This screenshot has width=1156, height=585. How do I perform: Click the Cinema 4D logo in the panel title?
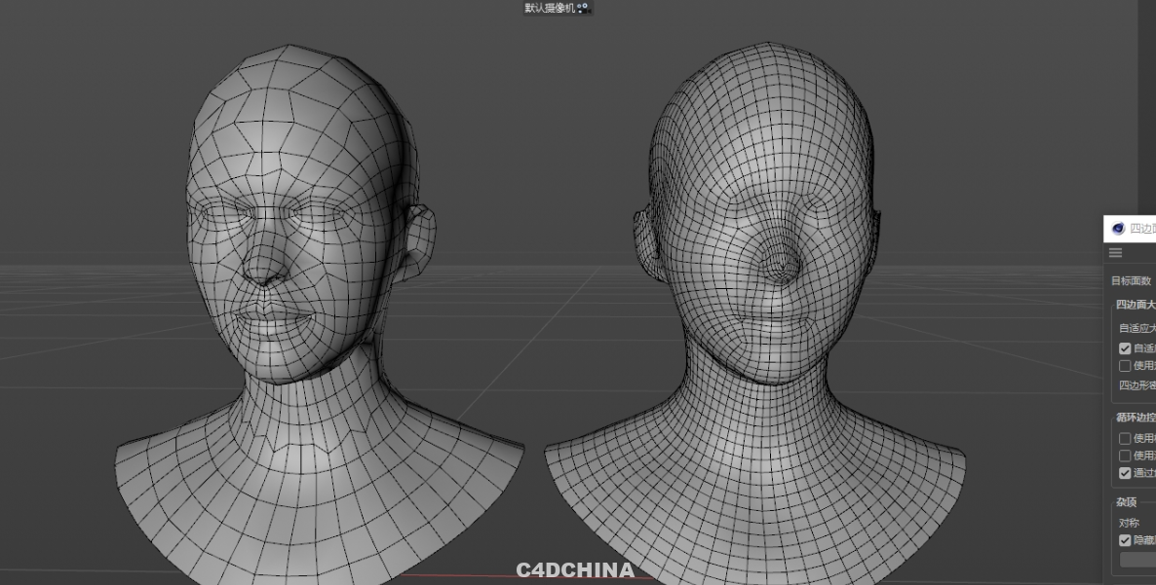click(1118, 229)
